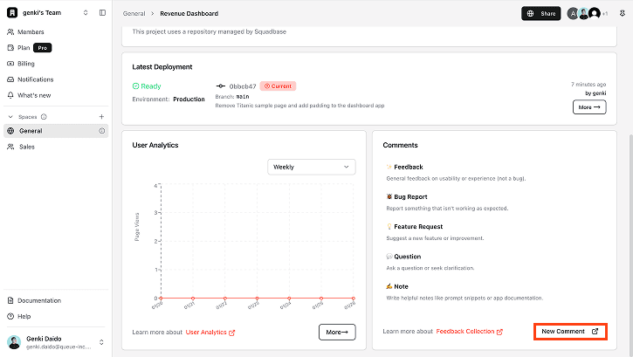
Task: Open the collaborator avatars group
Action: point(587,13)
